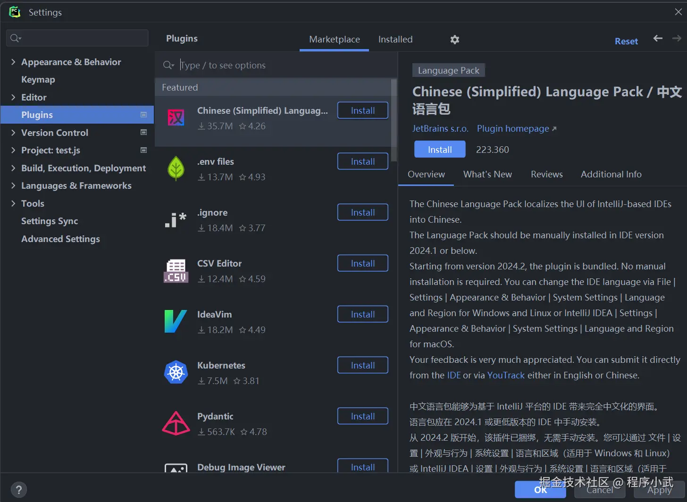Image resolution: width=687 pixels, height=502 pixels.
Task: Install the Chinese Language Pack from list
Action: pos(363,110)
